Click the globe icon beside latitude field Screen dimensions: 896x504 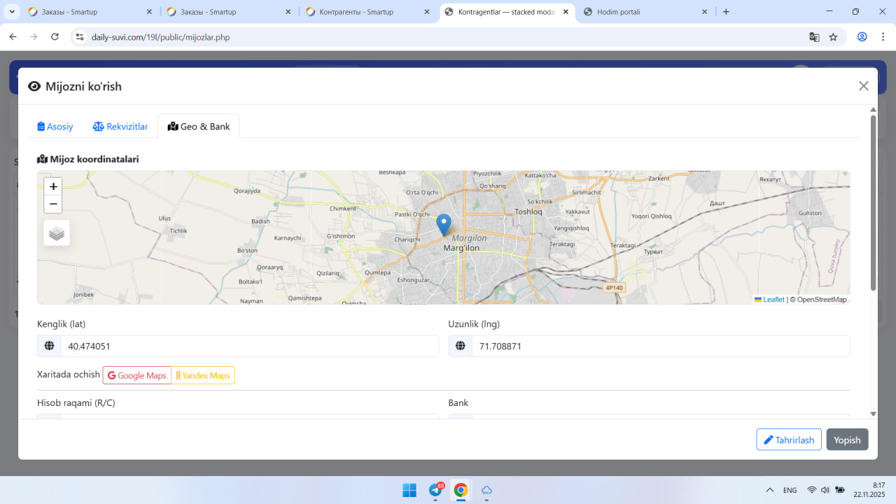[x=49, y=346]
